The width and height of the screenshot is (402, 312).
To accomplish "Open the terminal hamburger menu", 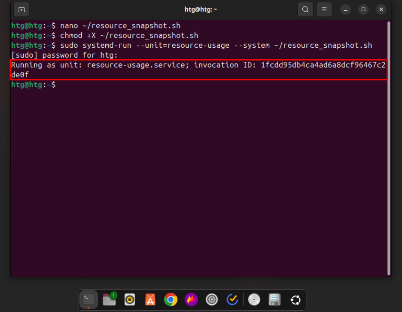I will (324, 9).
